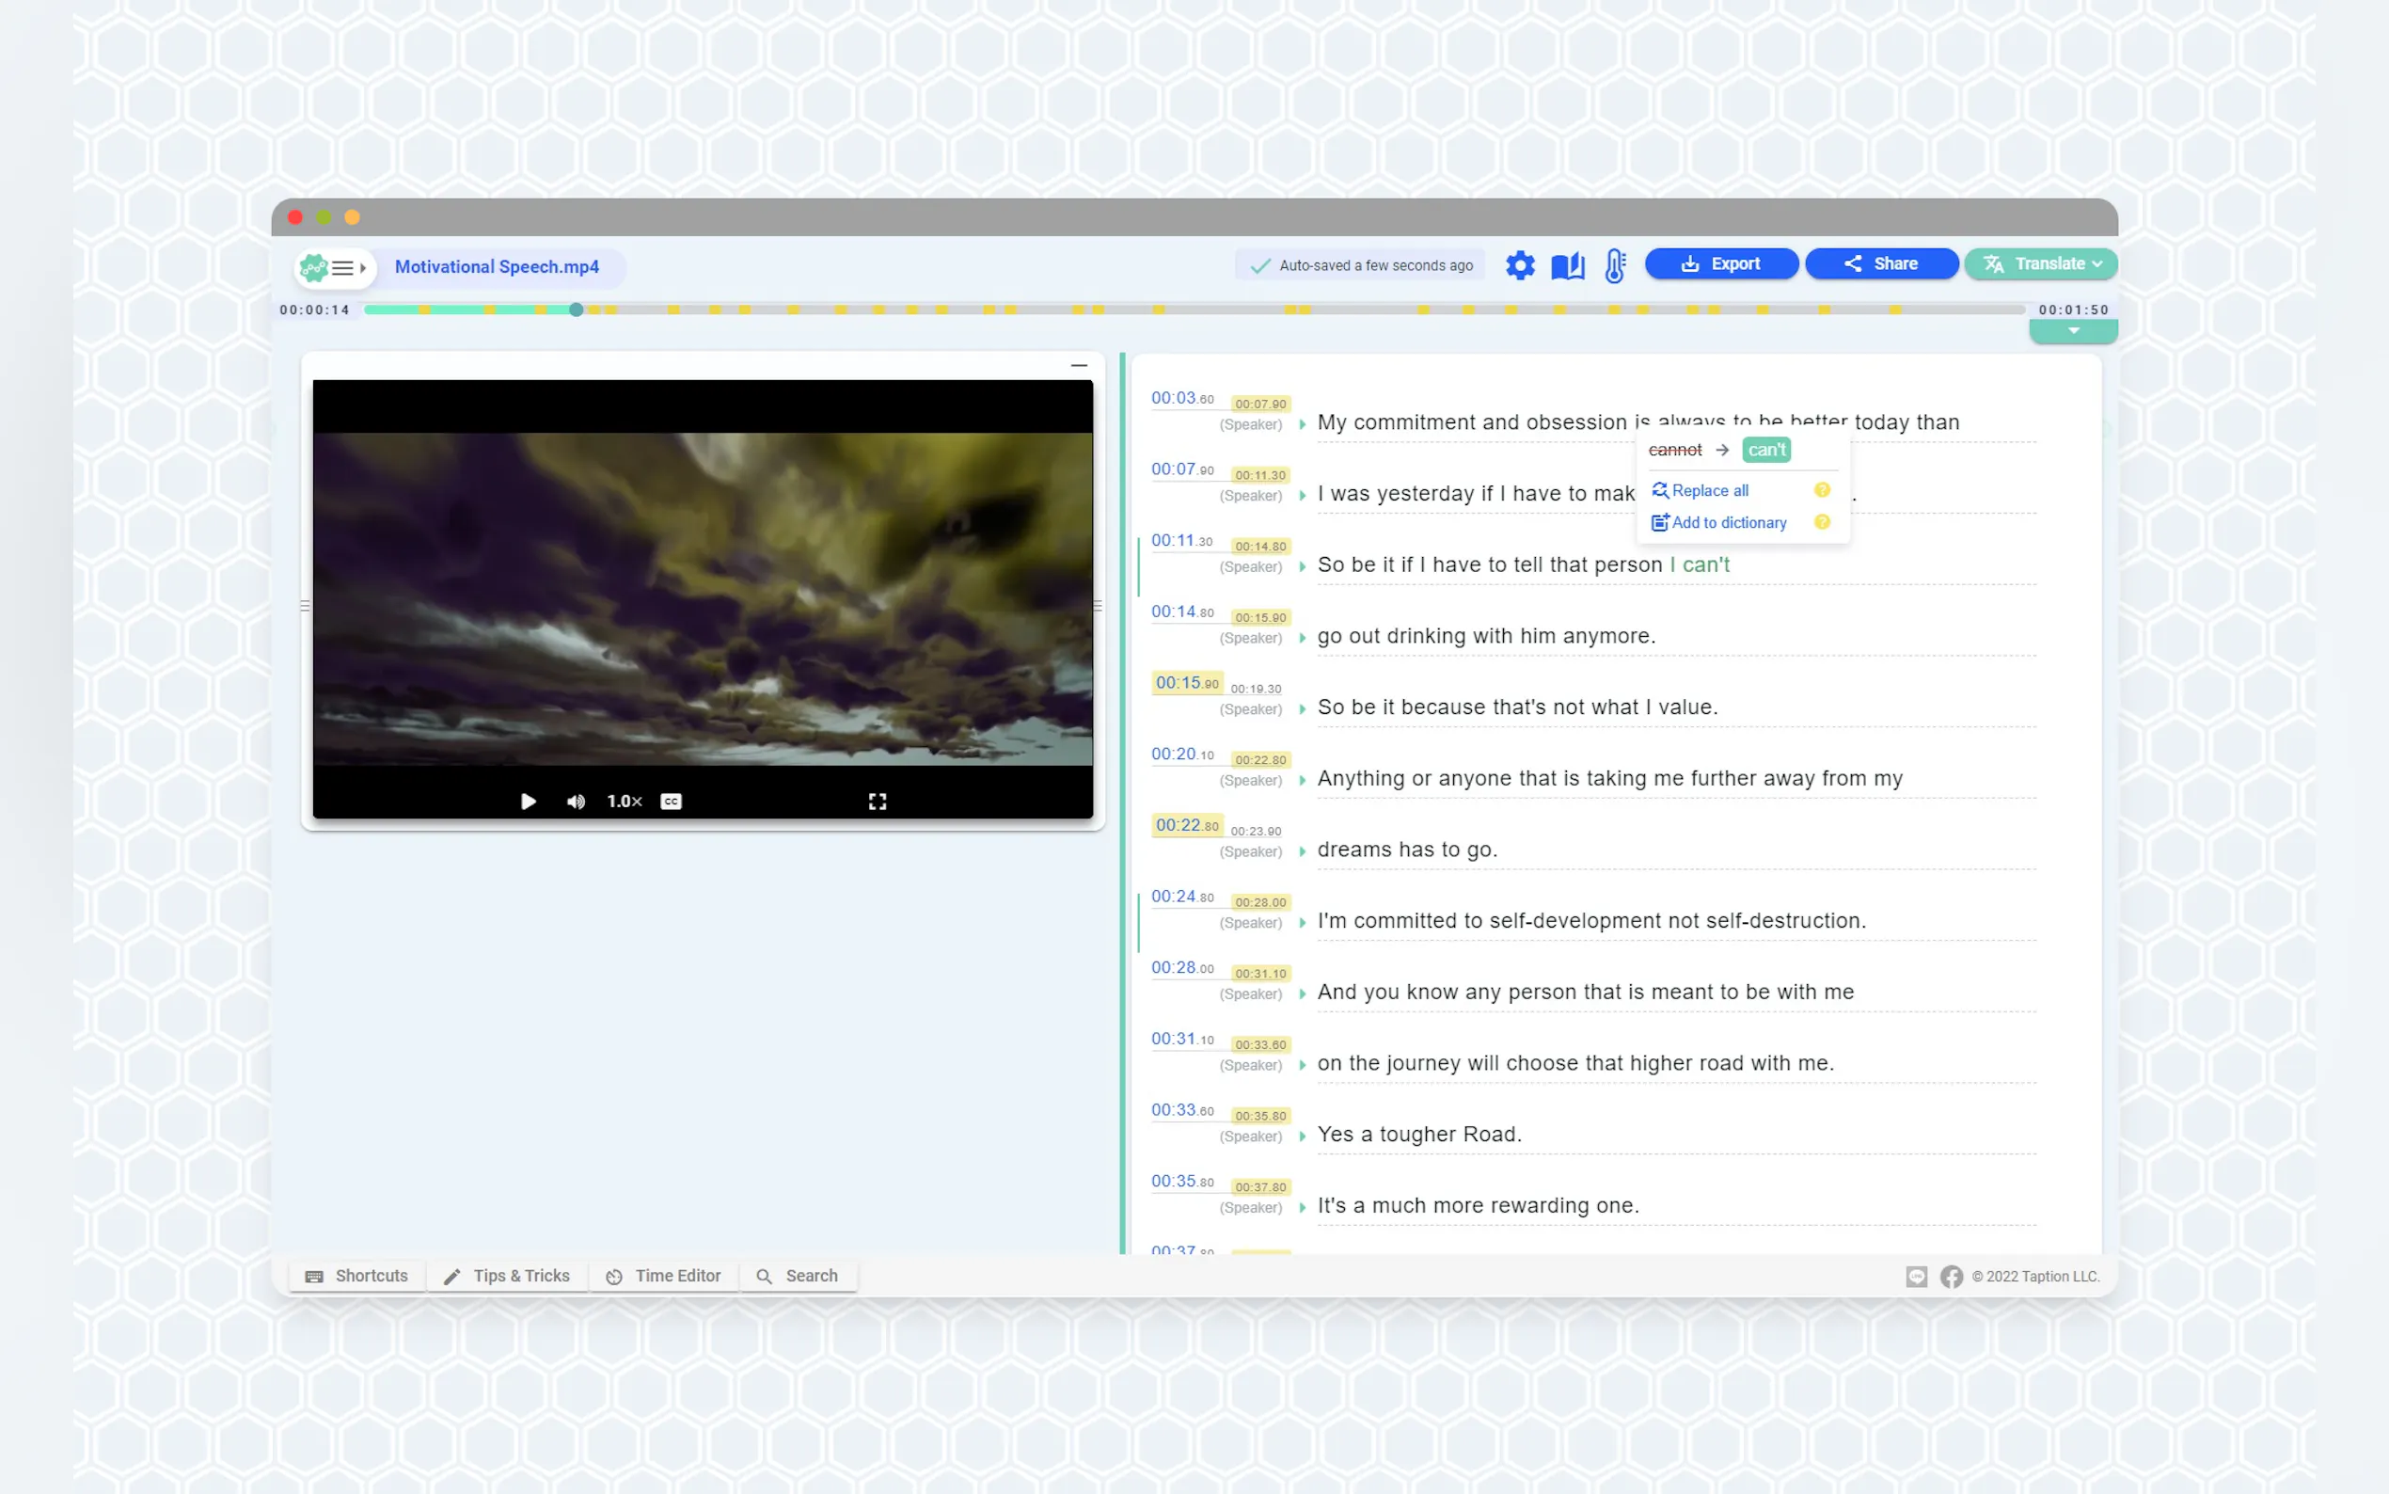Toggle closed captions on video
The image size is (2389, 1494).
pos(671,802)
